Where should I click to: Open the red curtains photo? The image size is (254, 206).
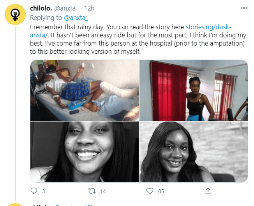click(194, 90)
